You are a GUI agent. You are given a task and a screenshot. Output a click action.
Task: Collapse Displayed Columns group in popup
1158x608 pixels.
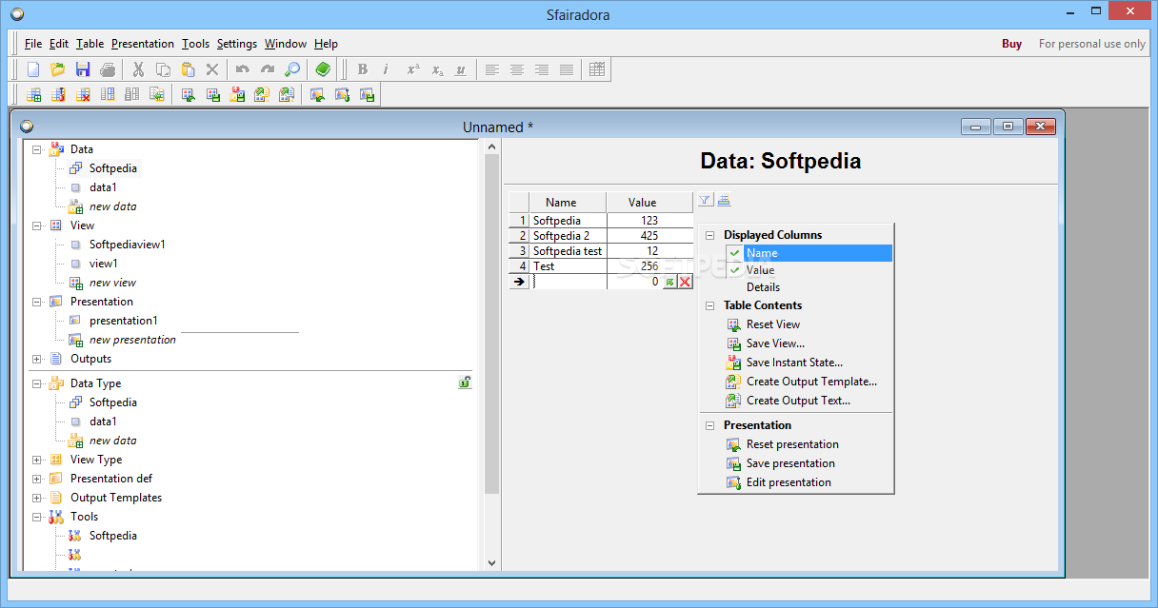pyautogui.click(x=710, y=235)
